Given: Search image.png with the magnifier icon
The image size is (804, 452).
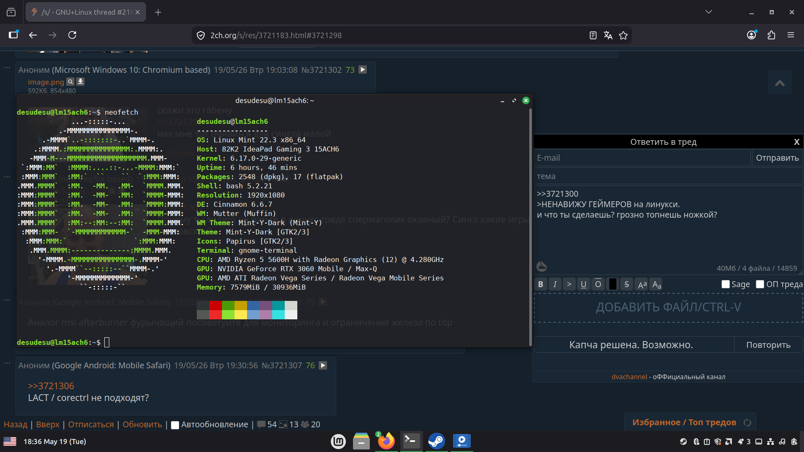Looking at the screenshot, I should 71,82.
